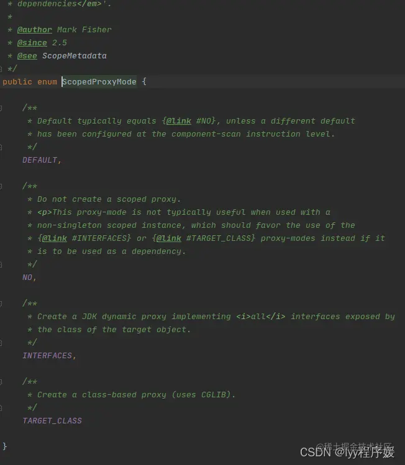Click the enum keyword

pyautogui.click(x=47, y=82)
